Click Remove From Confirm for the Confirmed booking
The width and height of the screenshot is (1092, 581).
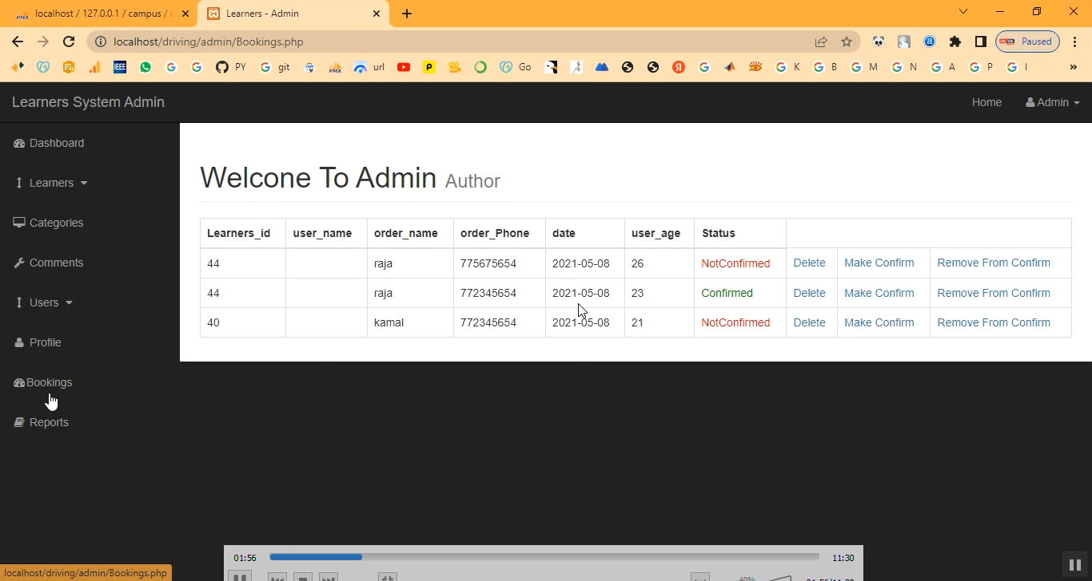(x=993, y=293)
